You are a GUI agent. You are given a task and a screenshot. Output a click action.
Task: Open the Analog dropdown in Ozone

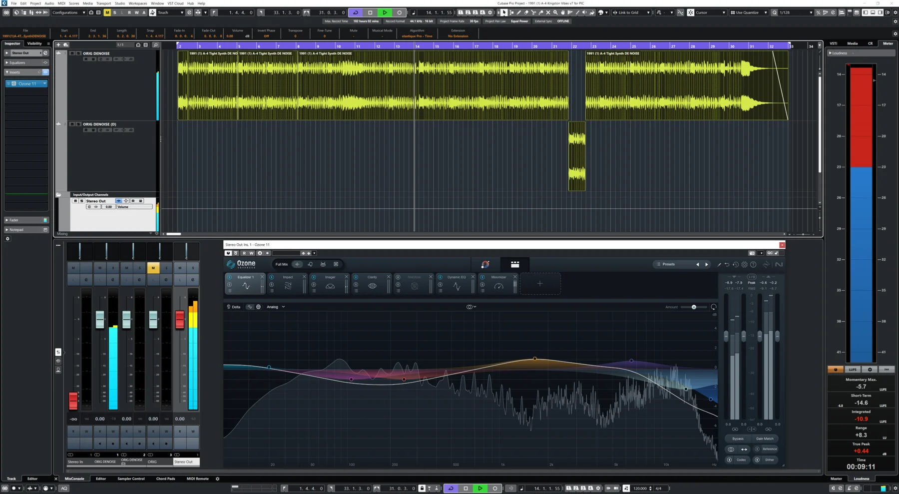tap(275, 307)
